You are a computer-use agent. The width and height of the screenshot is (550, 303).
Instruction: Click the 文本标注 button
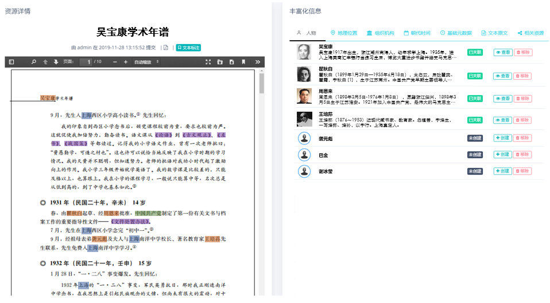(188, 48)
